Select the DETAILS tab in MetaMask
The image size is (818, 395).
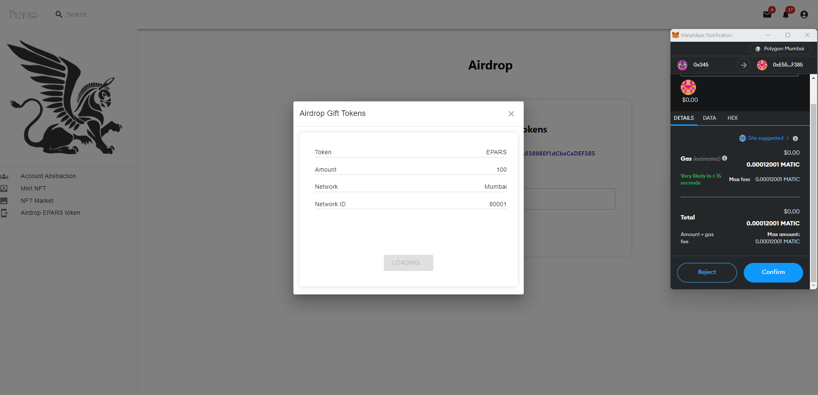[684, 118]
